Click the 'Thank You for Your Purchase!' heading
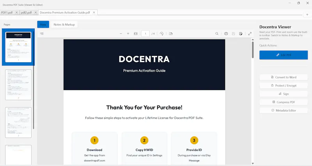The width and height of the screenshot is (312, 166). tap(144, 107)
